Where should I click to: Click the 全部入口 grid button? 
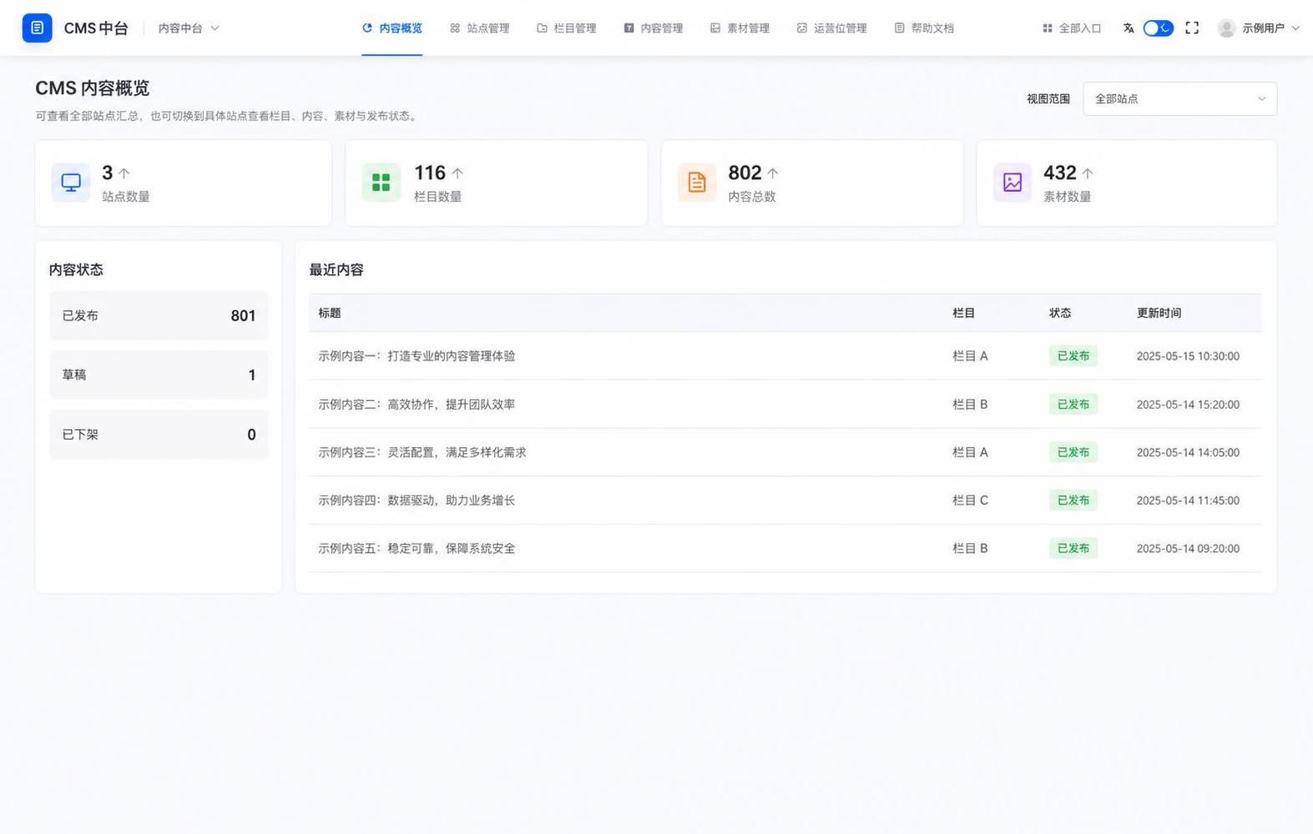click(x=1072, y=28)
